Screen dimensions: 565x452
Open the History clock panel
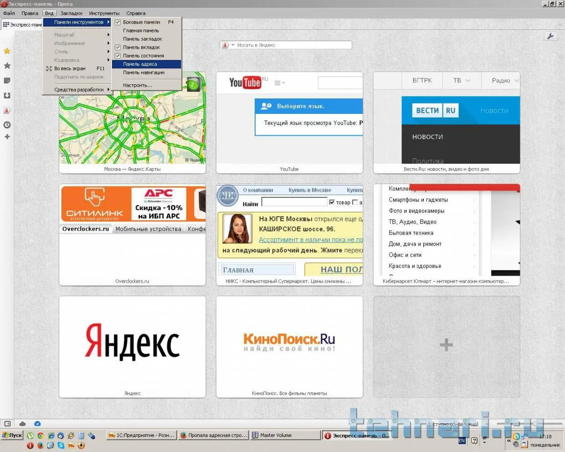click(x=7, y=125)
